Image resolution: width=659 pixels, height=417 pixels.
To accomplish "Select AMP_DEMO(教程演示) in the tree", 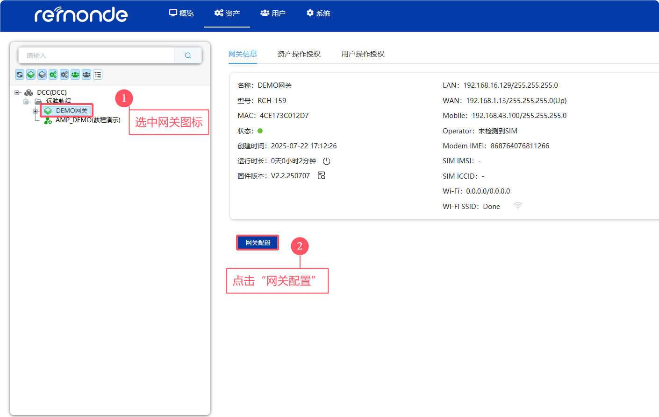I will coord(88,120).
